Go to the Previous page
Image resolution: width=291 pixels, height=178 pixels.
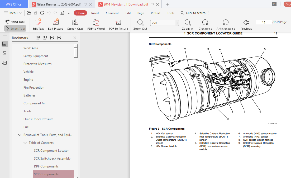(246, 24)
